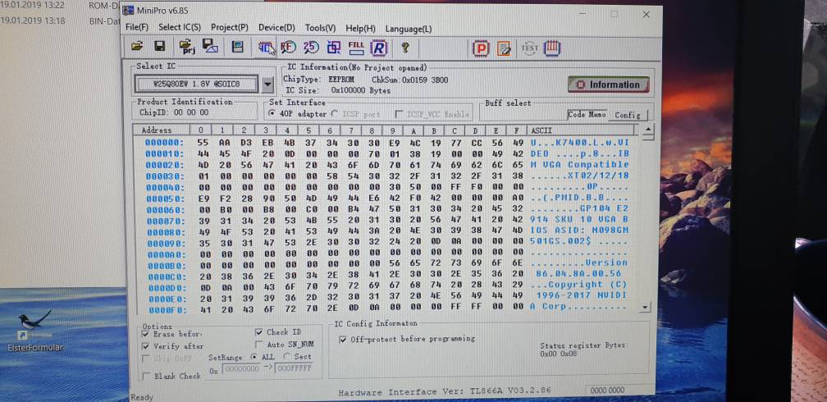Click hex view scrollbar down arrow

click(644, 307)
